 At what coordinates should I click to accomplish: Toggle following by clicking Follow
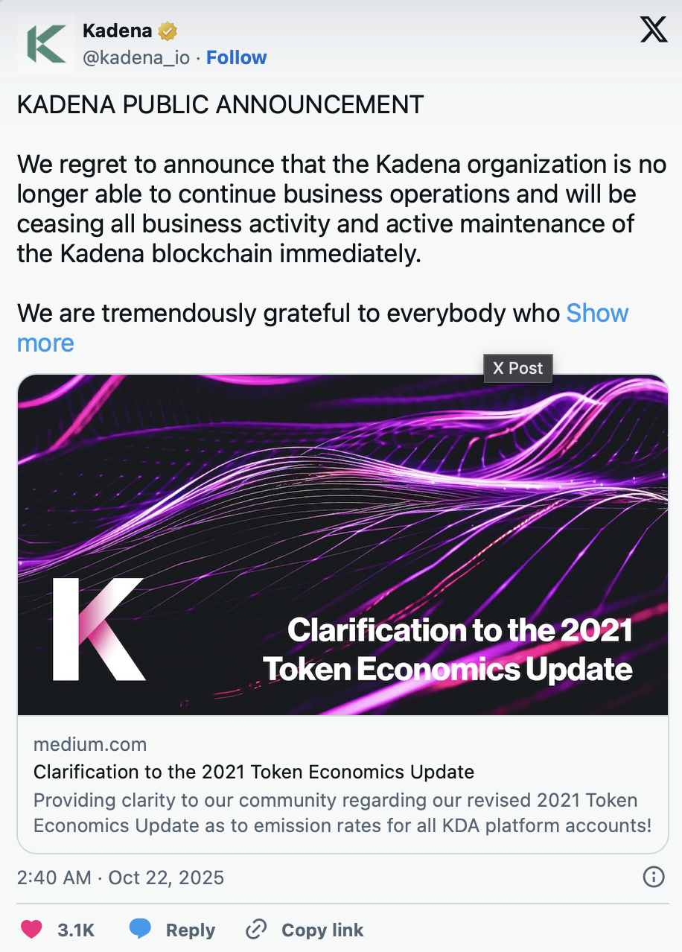pos(236,57)
